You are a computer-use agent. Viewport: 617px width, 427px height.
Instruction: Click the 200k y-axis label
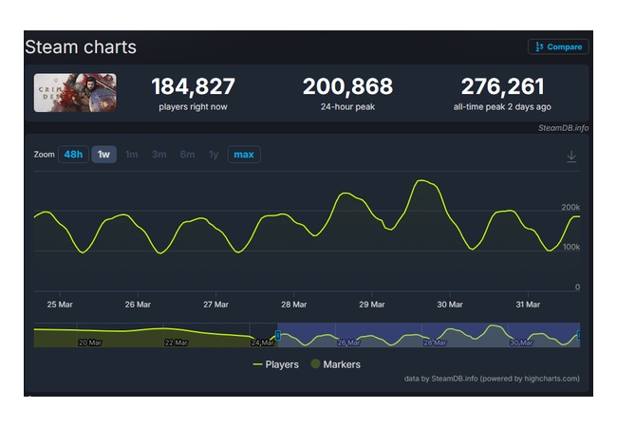point(570,207)
